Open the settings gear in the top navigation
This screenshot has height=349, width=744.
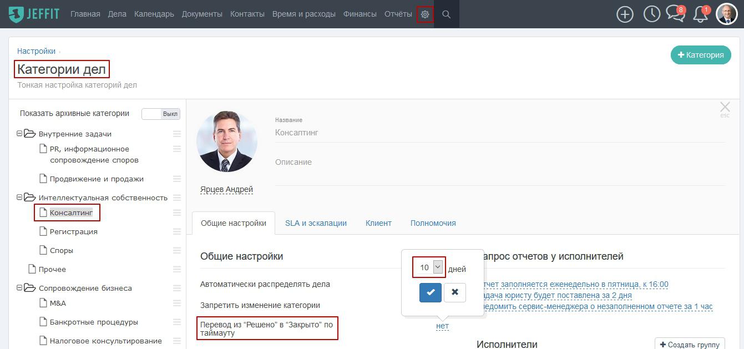click(x=425, y=14)
